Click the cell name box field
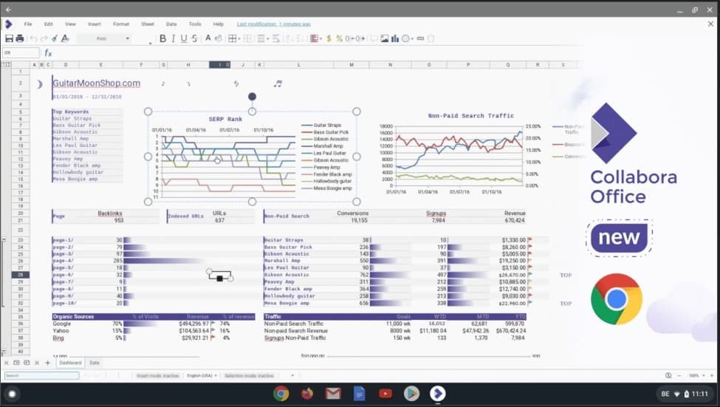720x407 pixels. [x=21, y=53]
